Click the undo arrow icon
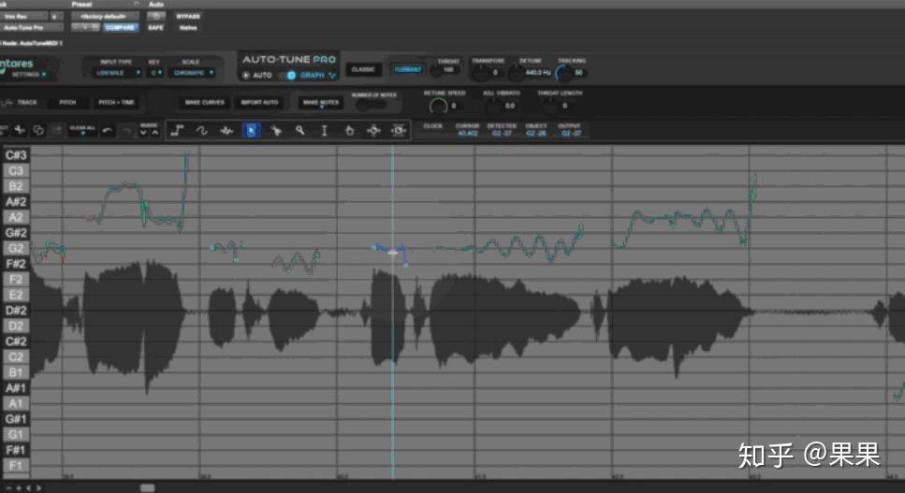Screen dimensions: 905x493 (x=108, y=131)
